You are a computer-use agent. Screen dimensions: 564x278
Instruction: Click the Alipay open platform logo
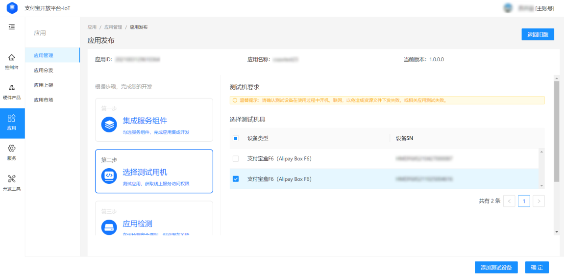click(x=12, y=8)
